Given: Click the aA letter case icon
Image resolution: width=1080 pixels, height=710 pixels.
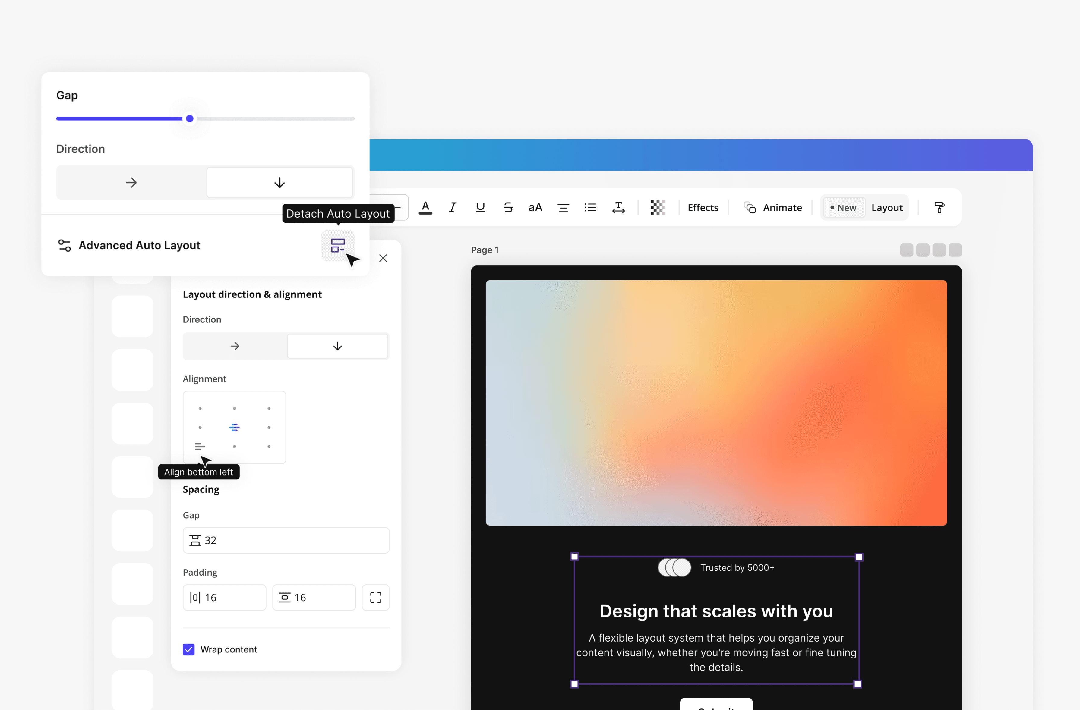Looking at the screenshot, I should click(x=535, y=208).
